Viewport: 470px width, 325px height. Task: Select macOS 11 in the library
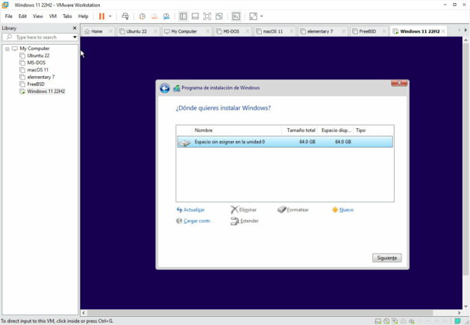coord(37,70)
